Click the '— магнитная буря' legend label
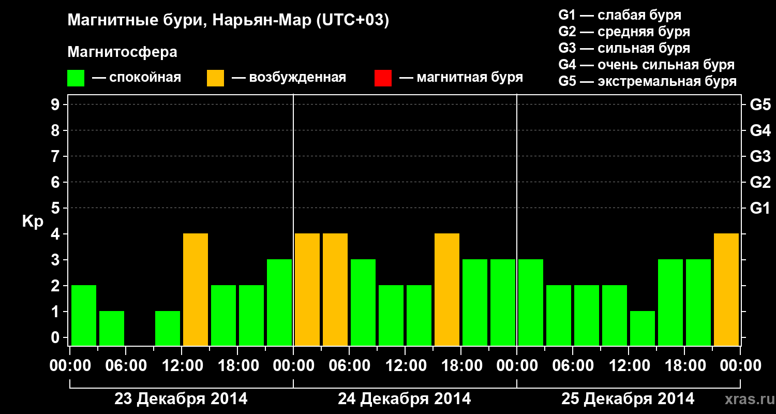 pyautogui.click(x=461, y=78)
